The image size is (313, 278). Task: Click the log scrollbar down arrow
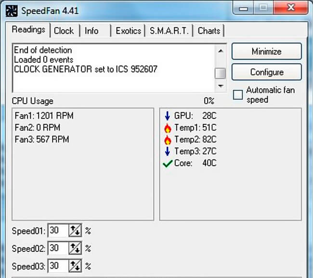[221, 86]
